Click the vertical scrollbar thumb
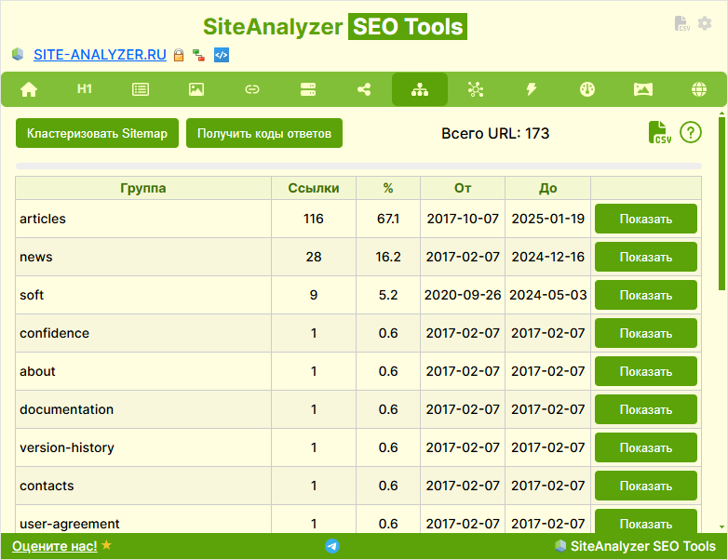This screenshot has width=728, height=560. [722, 204]
